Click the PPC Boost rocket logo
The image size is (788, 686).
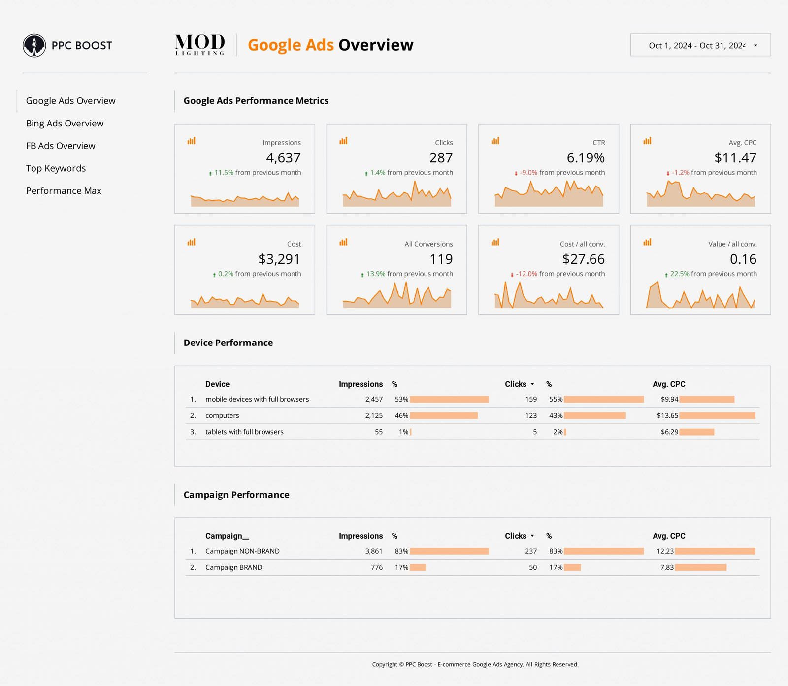pyautogui.click(x=34, y=46)
